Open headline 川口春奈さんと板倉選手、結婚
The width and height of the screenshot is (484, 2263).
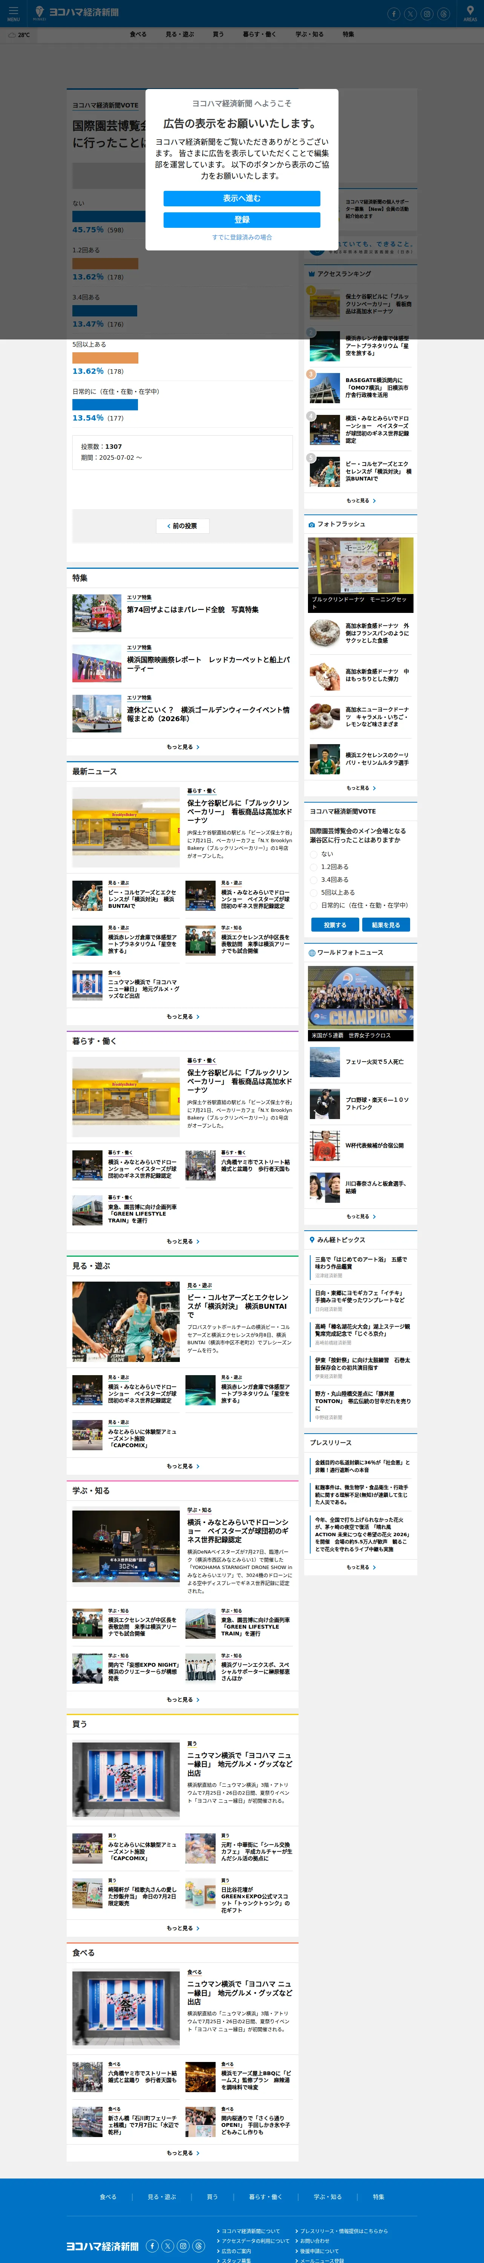click(377, 1188)
